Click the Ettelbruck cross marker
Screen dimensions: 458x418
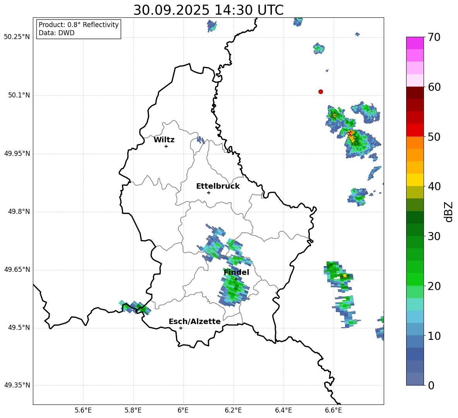pos(208,193)
